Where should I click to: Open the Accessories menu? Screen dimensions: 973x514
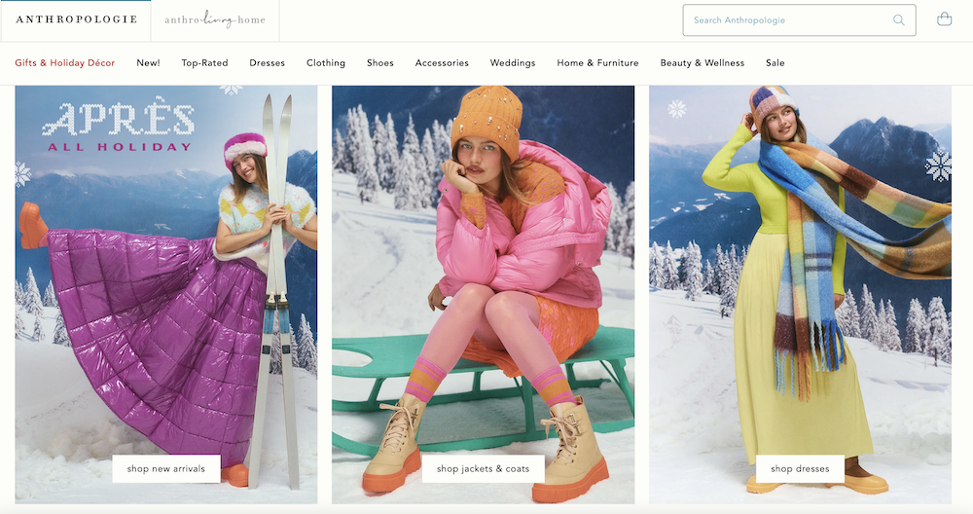click(x=442, y=63)
